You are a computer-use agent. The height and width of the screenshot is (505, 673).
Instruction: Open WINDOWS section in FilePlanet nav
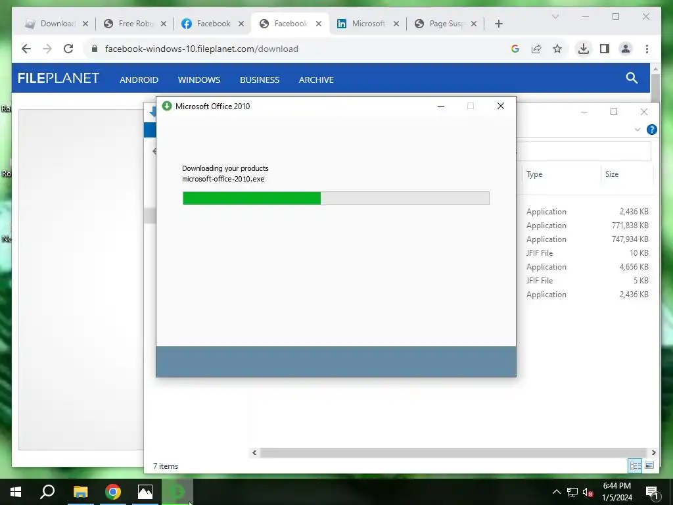[x=199, y=80]
